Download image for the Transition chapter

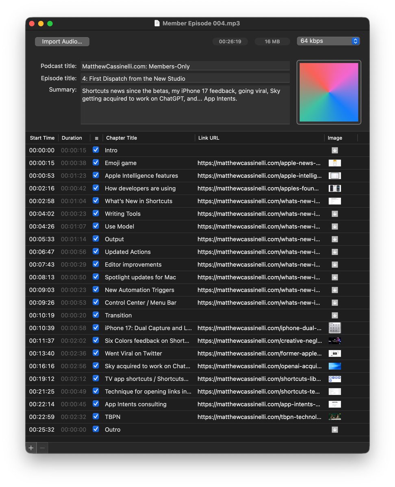[x=334, y=315]
